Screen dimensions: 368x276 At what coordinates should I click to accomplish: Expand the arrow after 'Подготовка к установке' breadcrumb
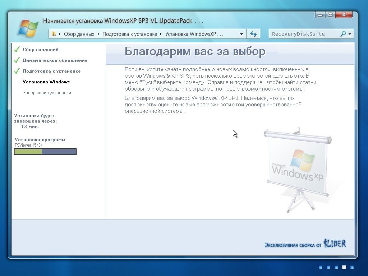tap(161, 34)
